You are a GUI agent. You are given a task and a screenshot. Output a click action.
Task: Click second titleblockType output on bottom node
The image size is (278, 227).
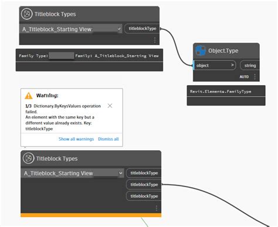coord(144,184)
